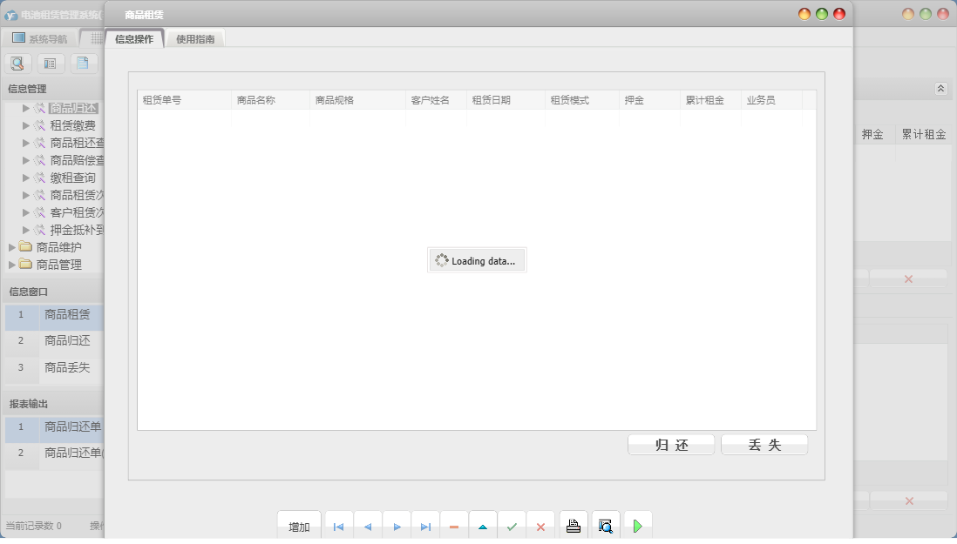Click the red X cancel icon in toolbar
The image size is (957, 544).
540,527
